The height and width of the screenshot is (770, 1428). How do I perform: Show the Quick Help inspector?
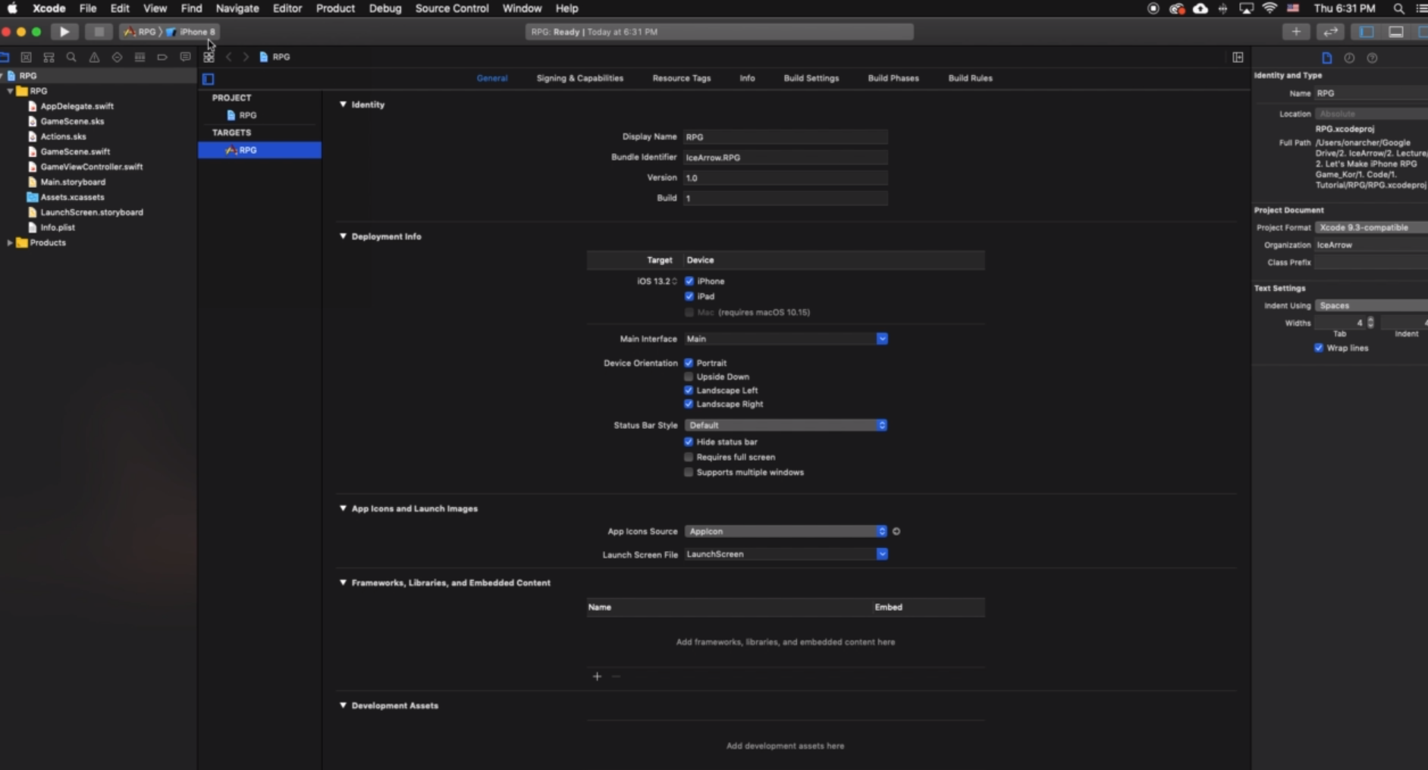pyautogui.click(x=1372, y=58)
